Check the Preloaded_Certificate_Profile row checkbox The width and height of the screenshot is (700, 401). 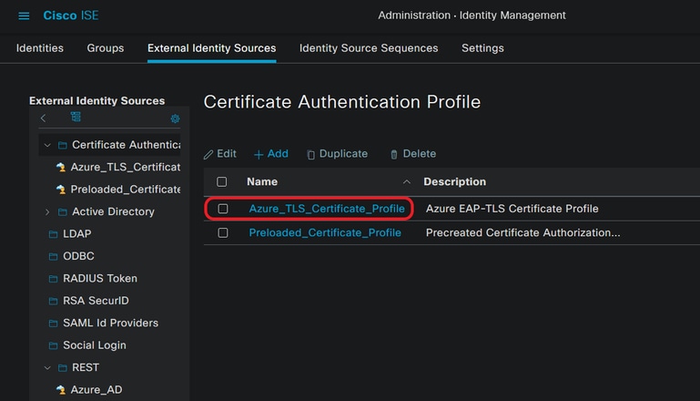tap(223, 233)
